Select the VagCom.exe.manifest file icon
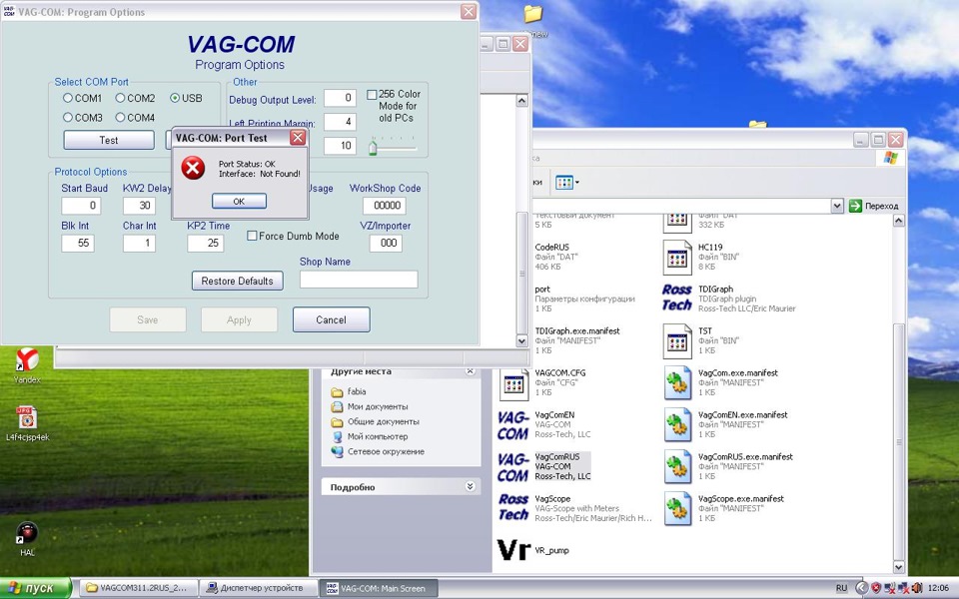This screenshot has width=959, height=599. [677, 382]
